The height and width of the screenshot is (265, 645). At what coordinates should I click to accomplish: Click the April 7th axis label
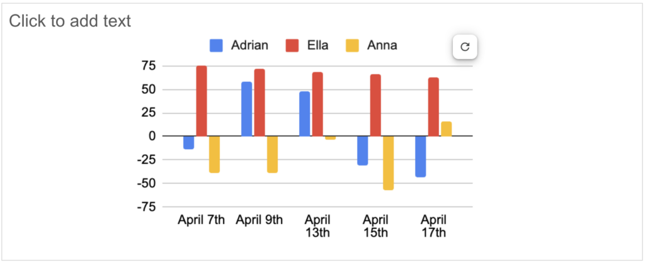tap(201, 220)
